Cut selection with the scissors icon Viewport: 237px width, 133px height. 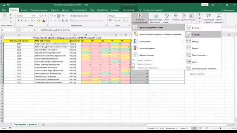[11, 15]
